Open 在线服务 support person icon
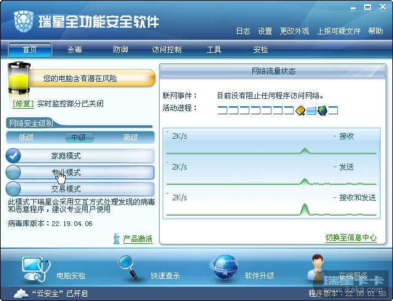Screen dimensions: 393x301 [x=317, y=267]
